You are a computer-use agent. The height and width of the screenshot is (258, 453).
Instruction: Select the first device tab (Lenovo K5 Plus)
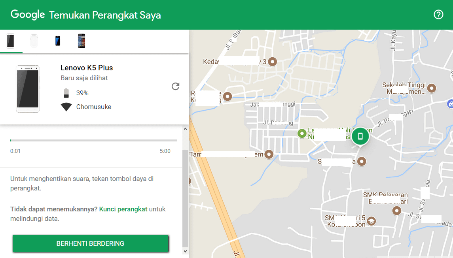pyautogui.click(x=11, y=41)
